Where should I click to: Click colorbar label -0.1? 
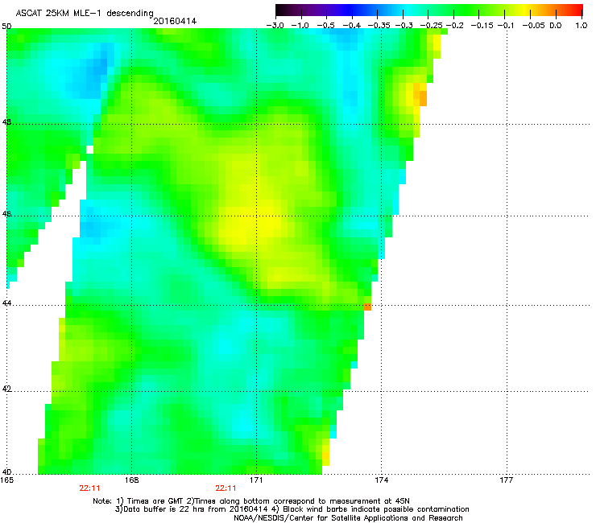pyautogui.click(x=506, y=26)
